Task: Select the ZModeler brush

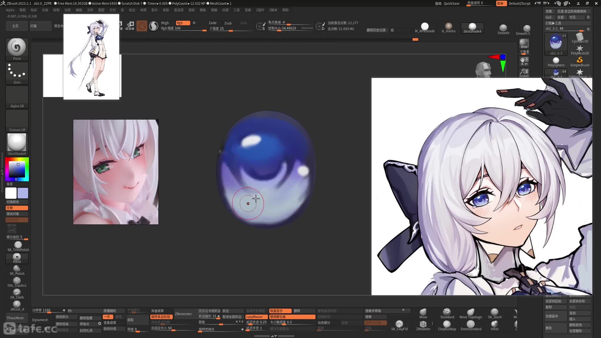Action: pos(423,325)
